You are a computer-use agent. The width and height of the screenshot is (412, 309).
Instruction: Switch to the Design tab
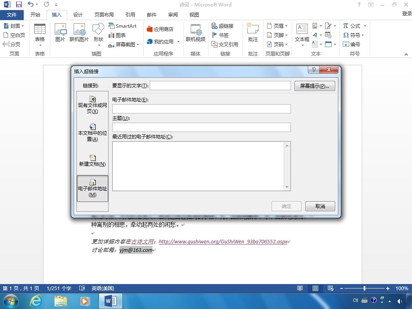[x=78, y=15]
